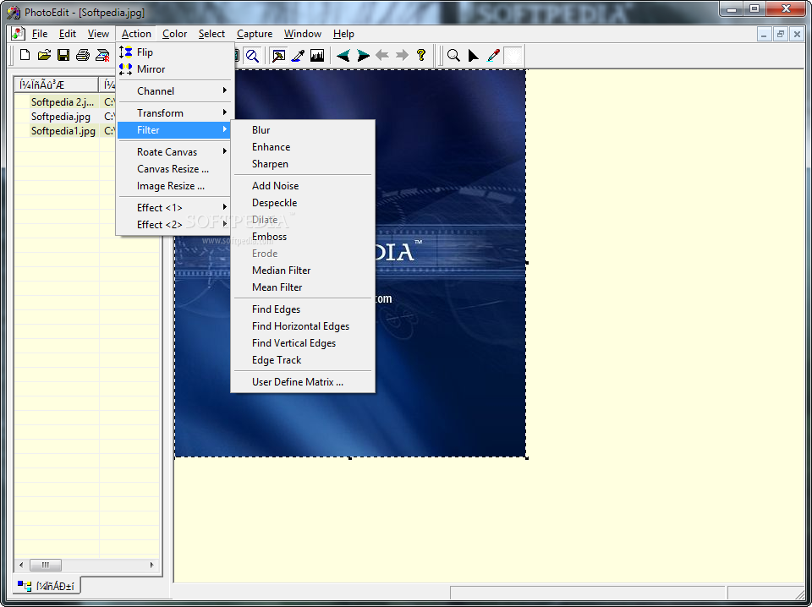
Task: Expand the Transform submenu
Action: click(x=176, y=112)
